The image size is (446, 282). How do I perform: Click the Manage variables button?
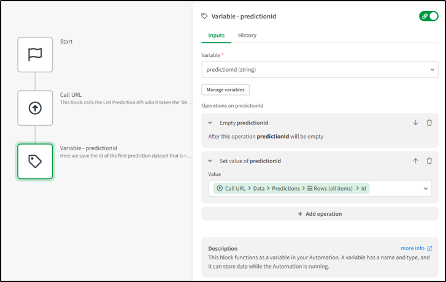225,90
